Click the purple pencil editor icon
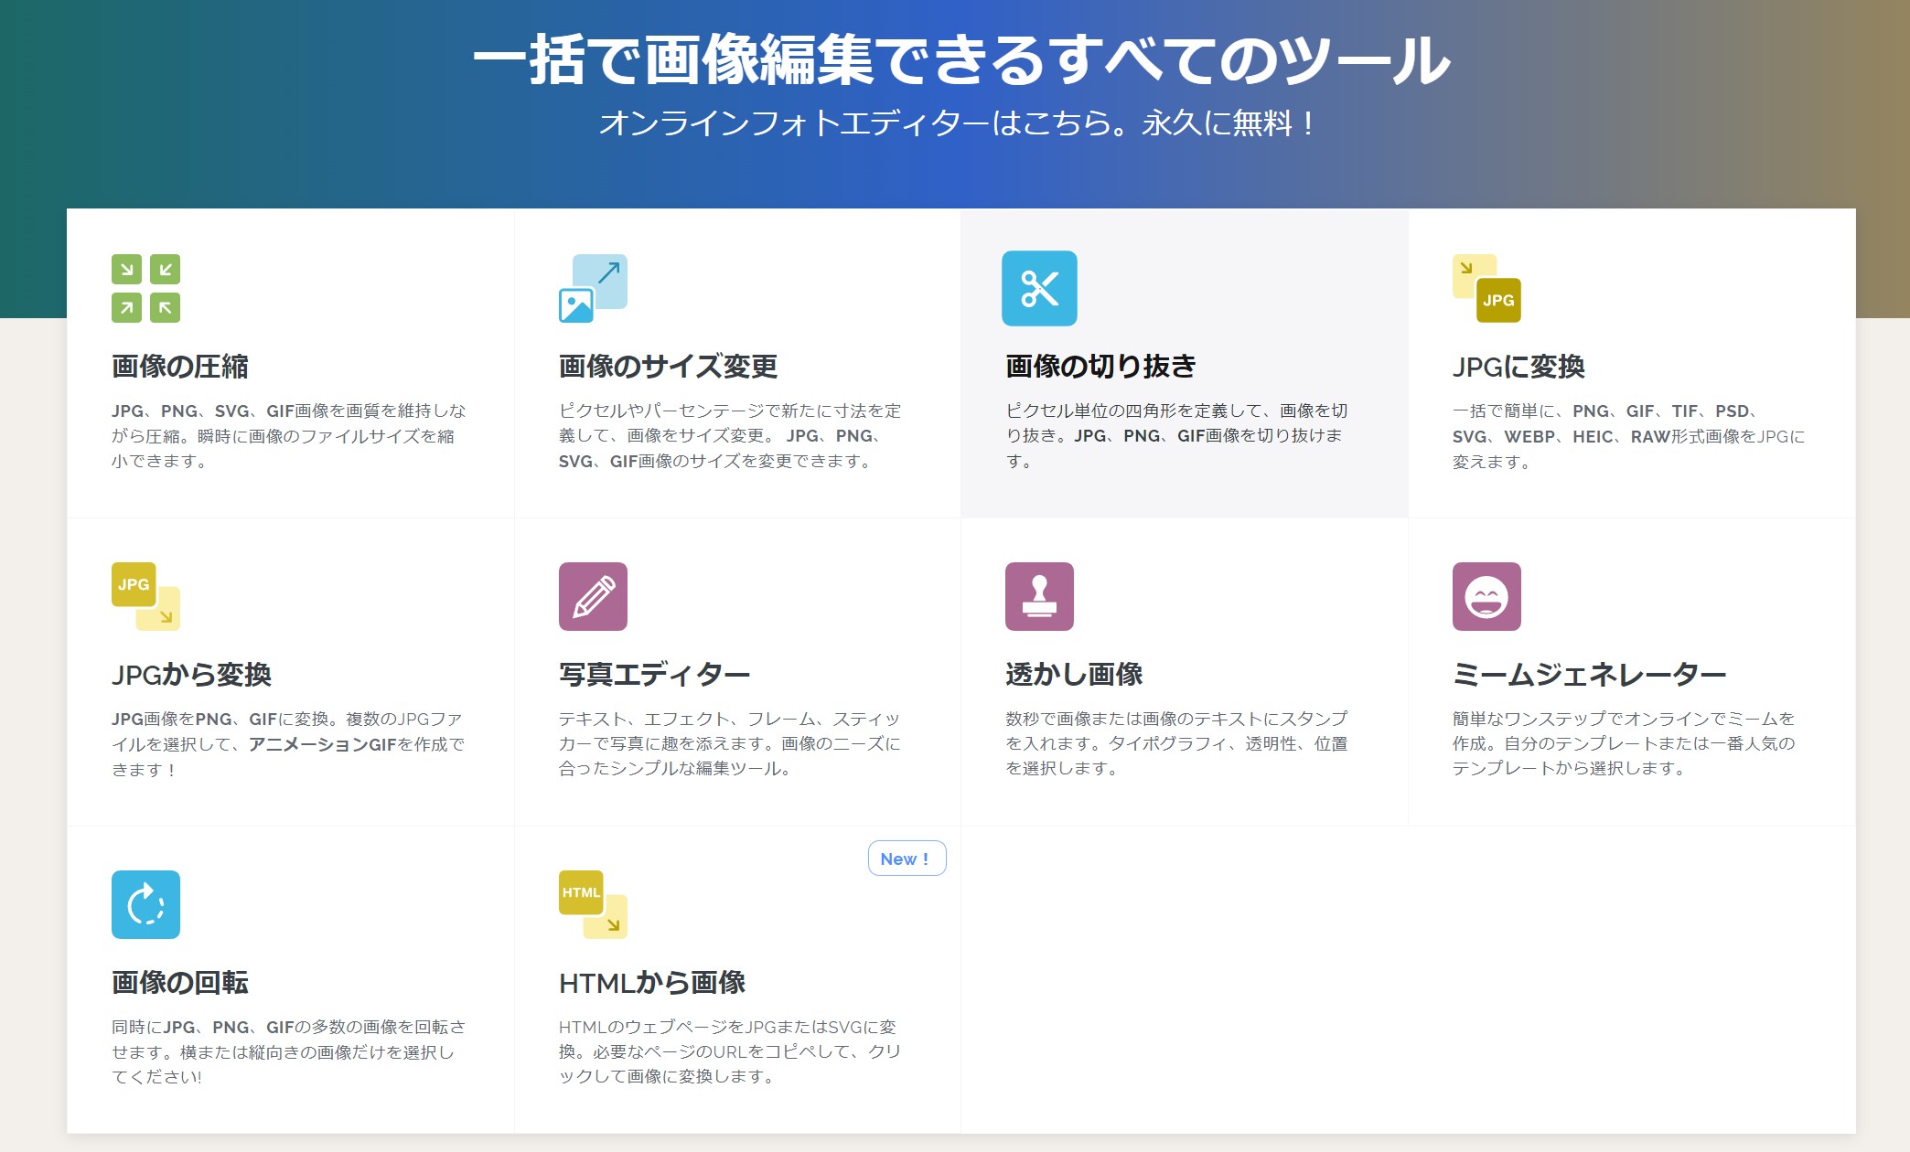The image size is (1910, 1152). 593,596
